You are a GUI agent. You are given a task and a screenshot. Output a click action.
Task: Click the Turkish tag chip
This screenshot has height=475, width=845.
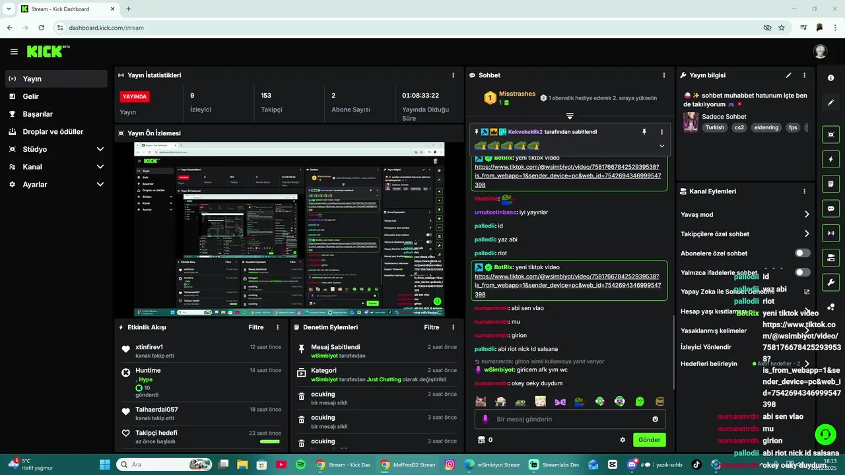[x=714, y=127]
